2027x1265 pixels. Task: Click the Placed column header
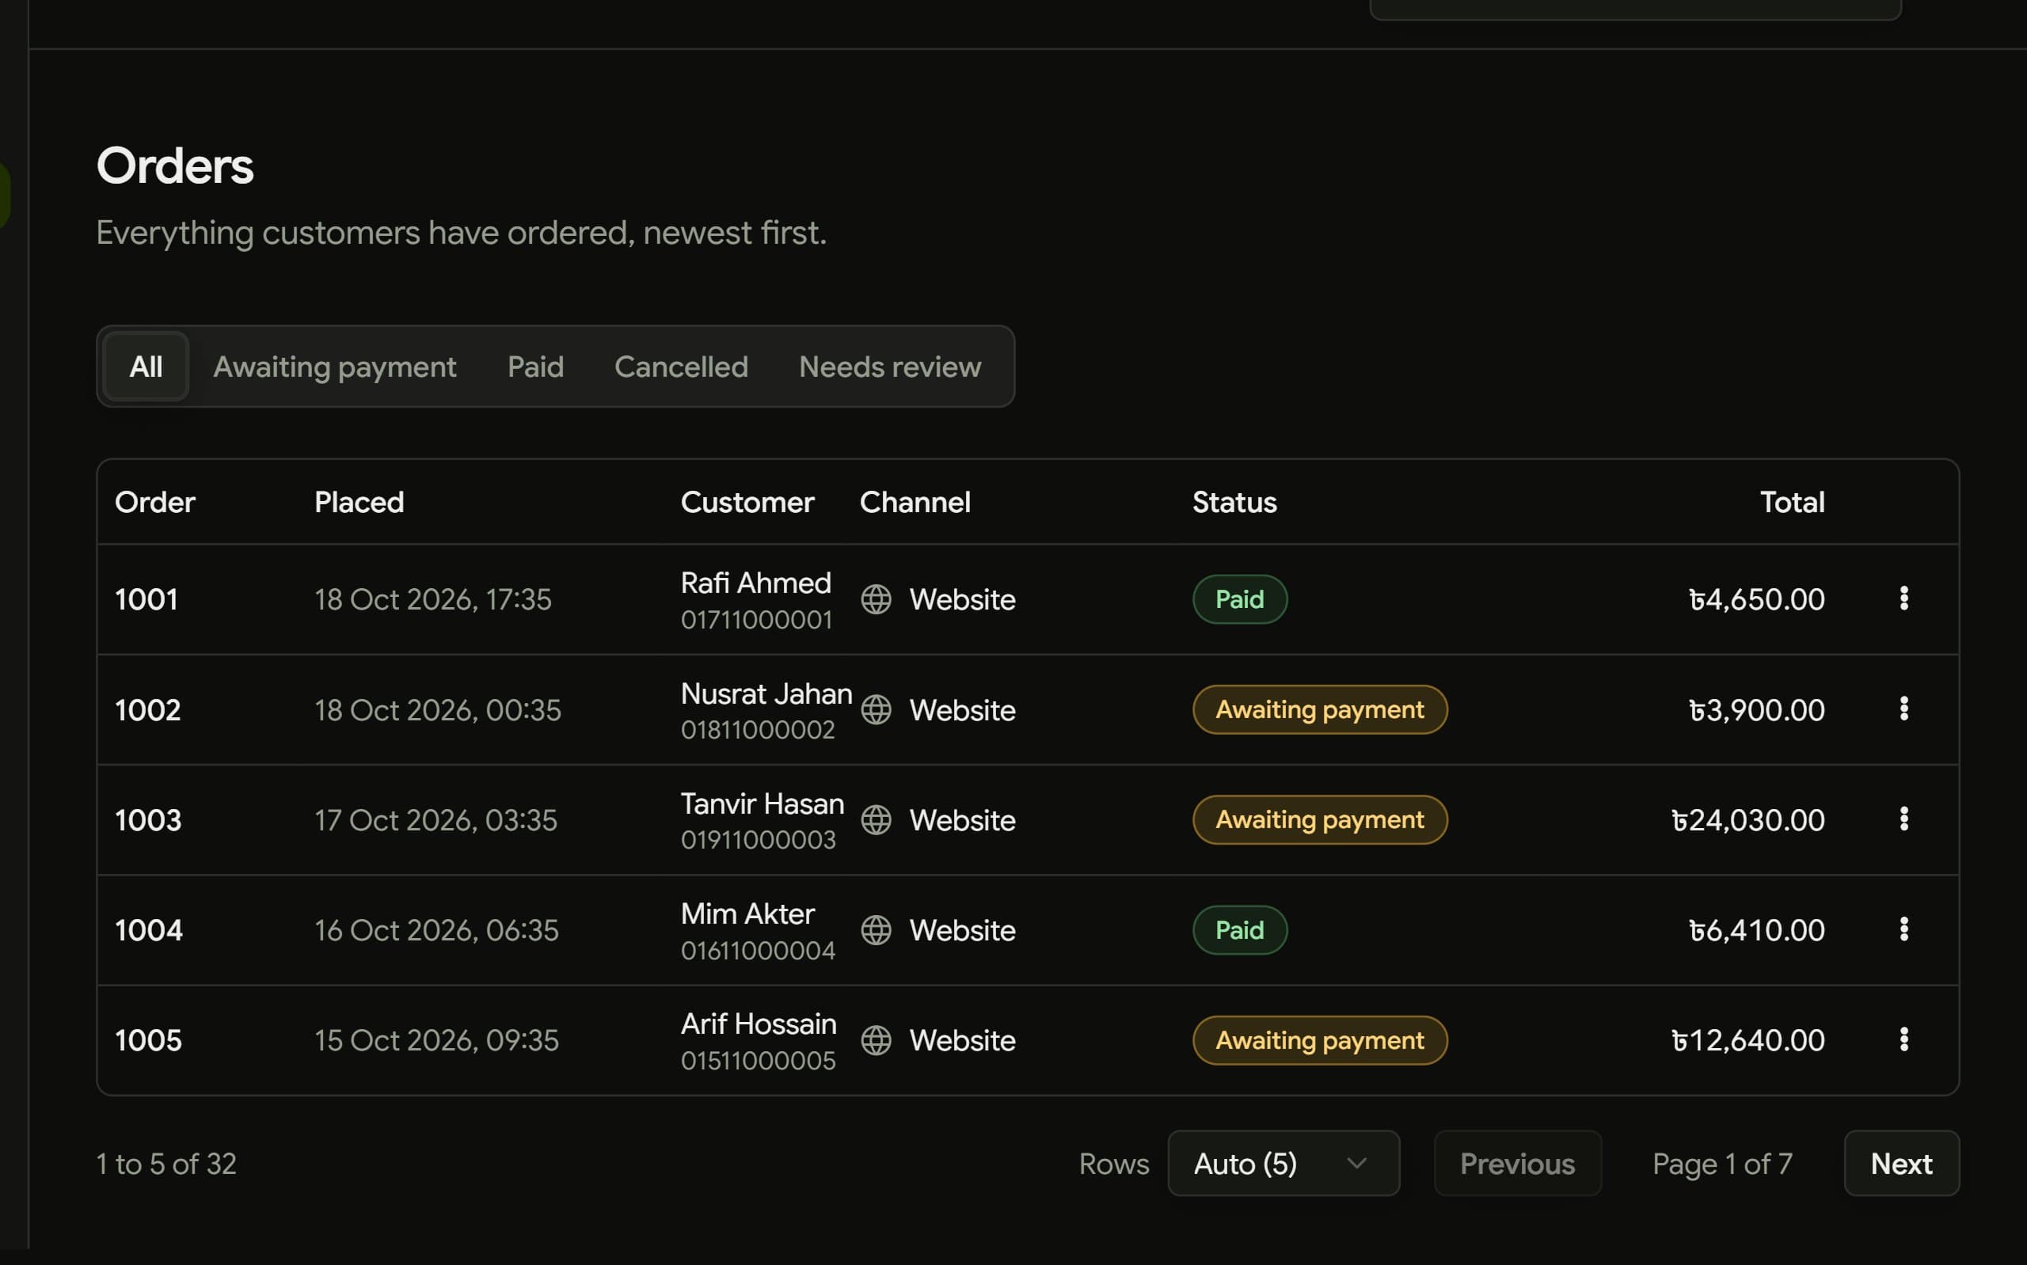click(x=359, y=502)
